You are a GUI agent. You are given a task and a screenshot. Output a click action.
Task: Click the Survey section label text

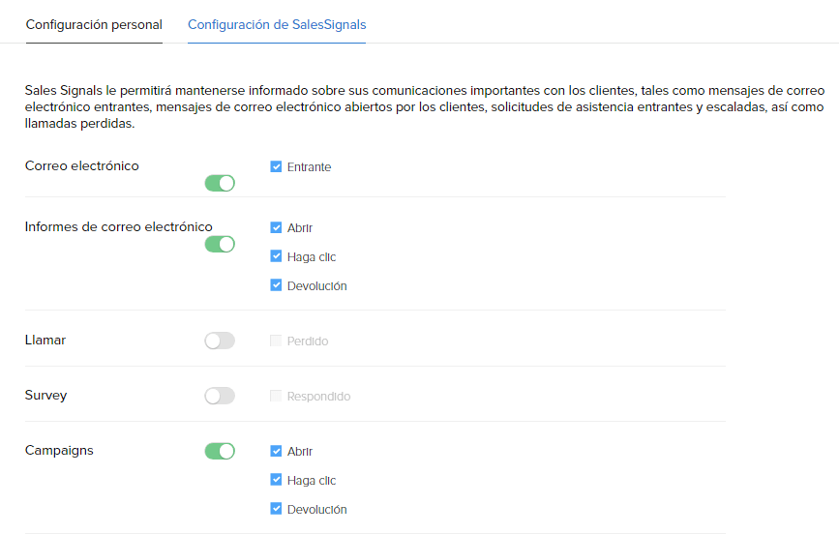tap(45, 396)
